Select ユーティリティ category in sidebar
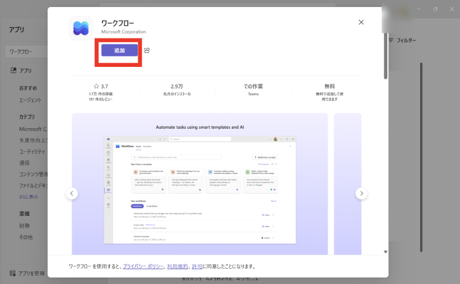460x284 pixels. (x=32, y=151)
